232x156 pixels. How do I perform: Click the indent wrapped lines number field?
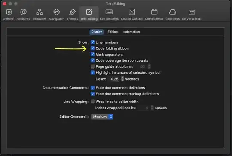143,108
